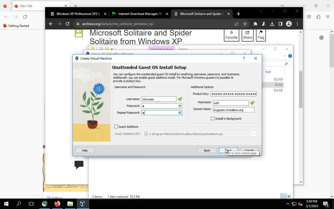
Task: Open the notification center icon
Action: (326, 204)
